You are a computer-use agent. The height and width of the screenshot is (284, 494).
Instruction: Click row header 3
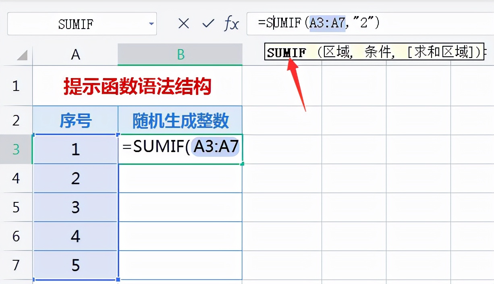click(x=16, y=149)
